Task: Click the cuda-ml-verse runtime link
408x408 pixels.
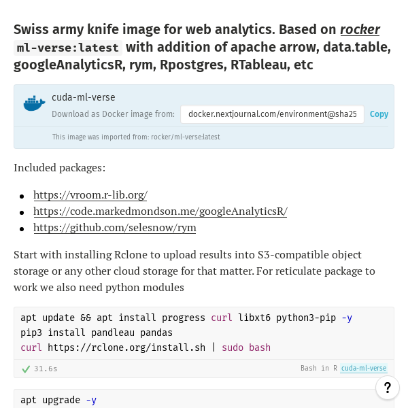Action: [x=364, y=368]
